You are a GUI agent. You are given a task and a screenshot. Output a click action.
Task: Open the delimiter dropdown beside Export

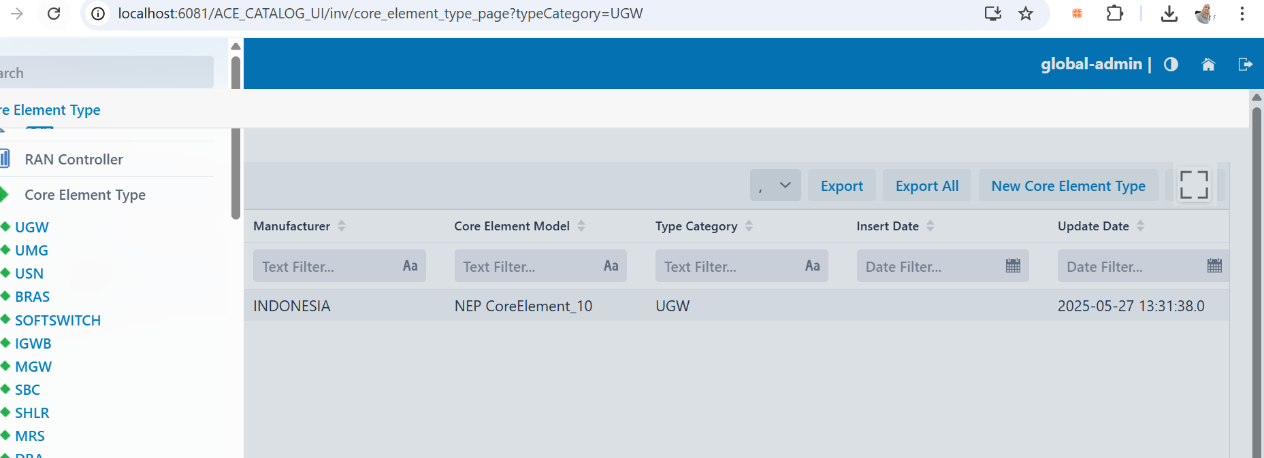click(775, 186)
